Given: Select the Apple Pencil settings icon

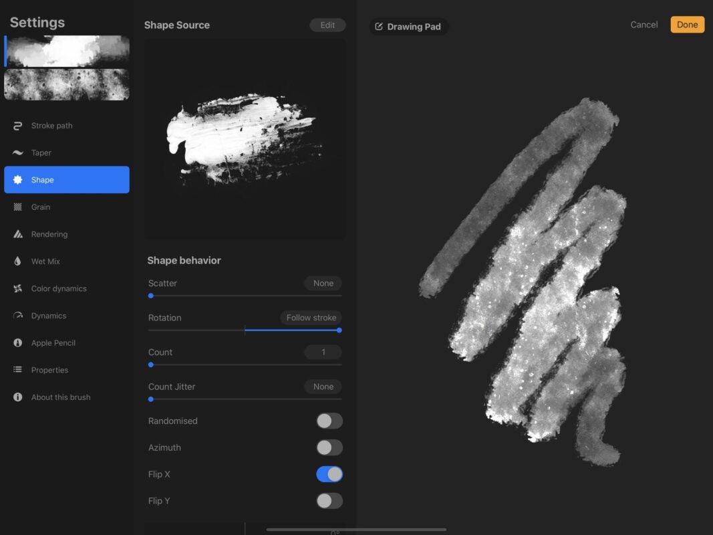Looking at the screenshot, I should [19, 342].
